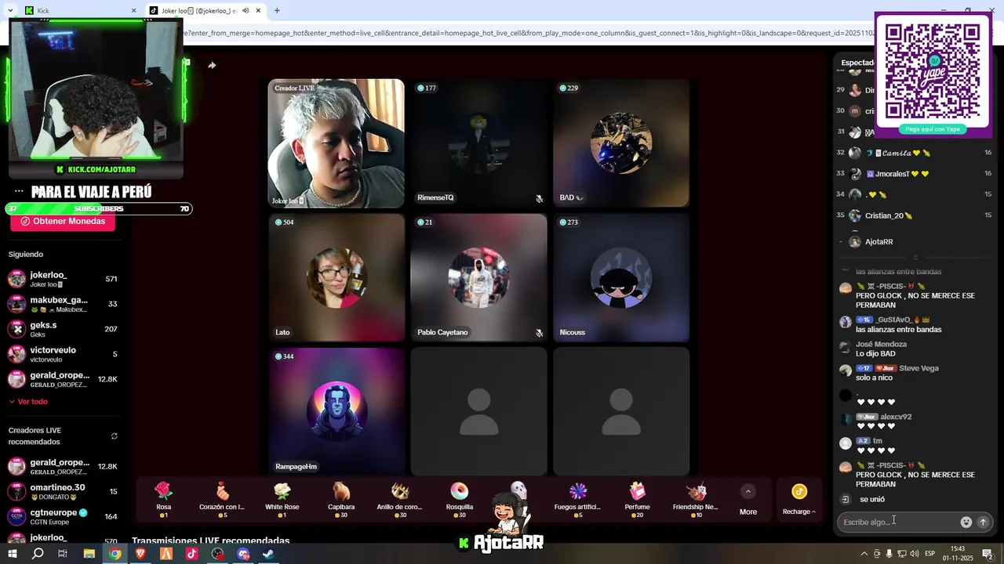Select Lato guest tile
The width and height of the screenshot is (1004, 564).
click(x=336, y=277)
